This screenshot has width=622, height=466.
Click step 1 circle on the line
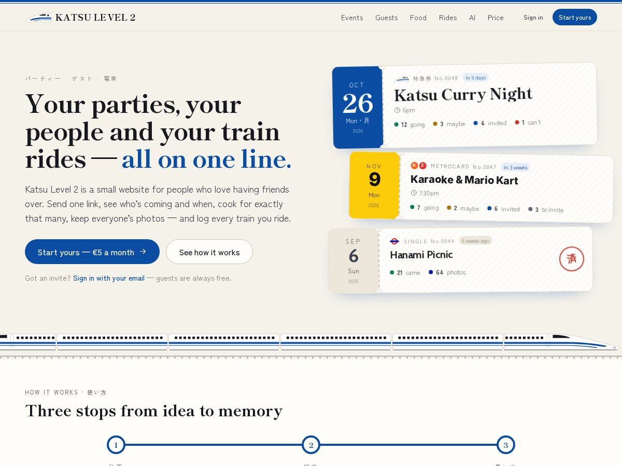(116, 445)
